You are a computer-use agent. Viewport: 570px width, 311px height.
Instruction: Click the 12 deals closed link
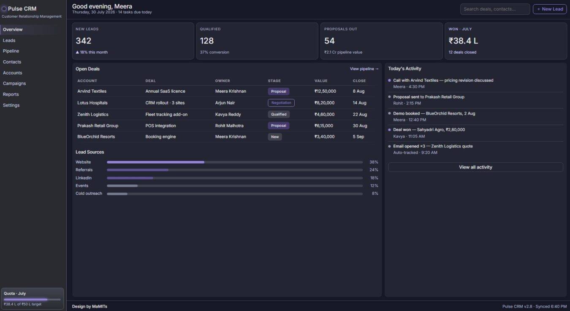click(462, 52)
